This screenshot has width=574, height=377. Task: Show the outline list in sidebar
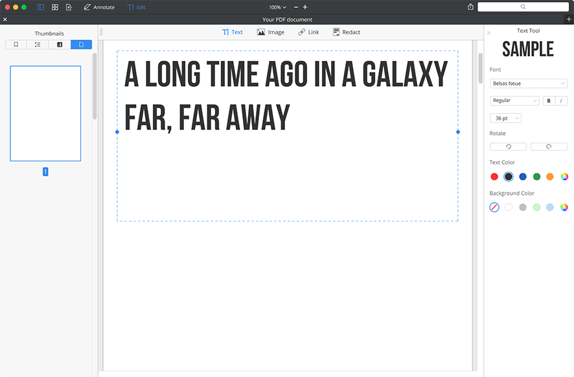tap(38, 45)
